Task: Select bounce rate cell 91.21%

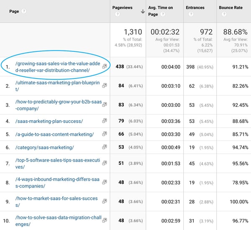Action: tap(240, 67)
